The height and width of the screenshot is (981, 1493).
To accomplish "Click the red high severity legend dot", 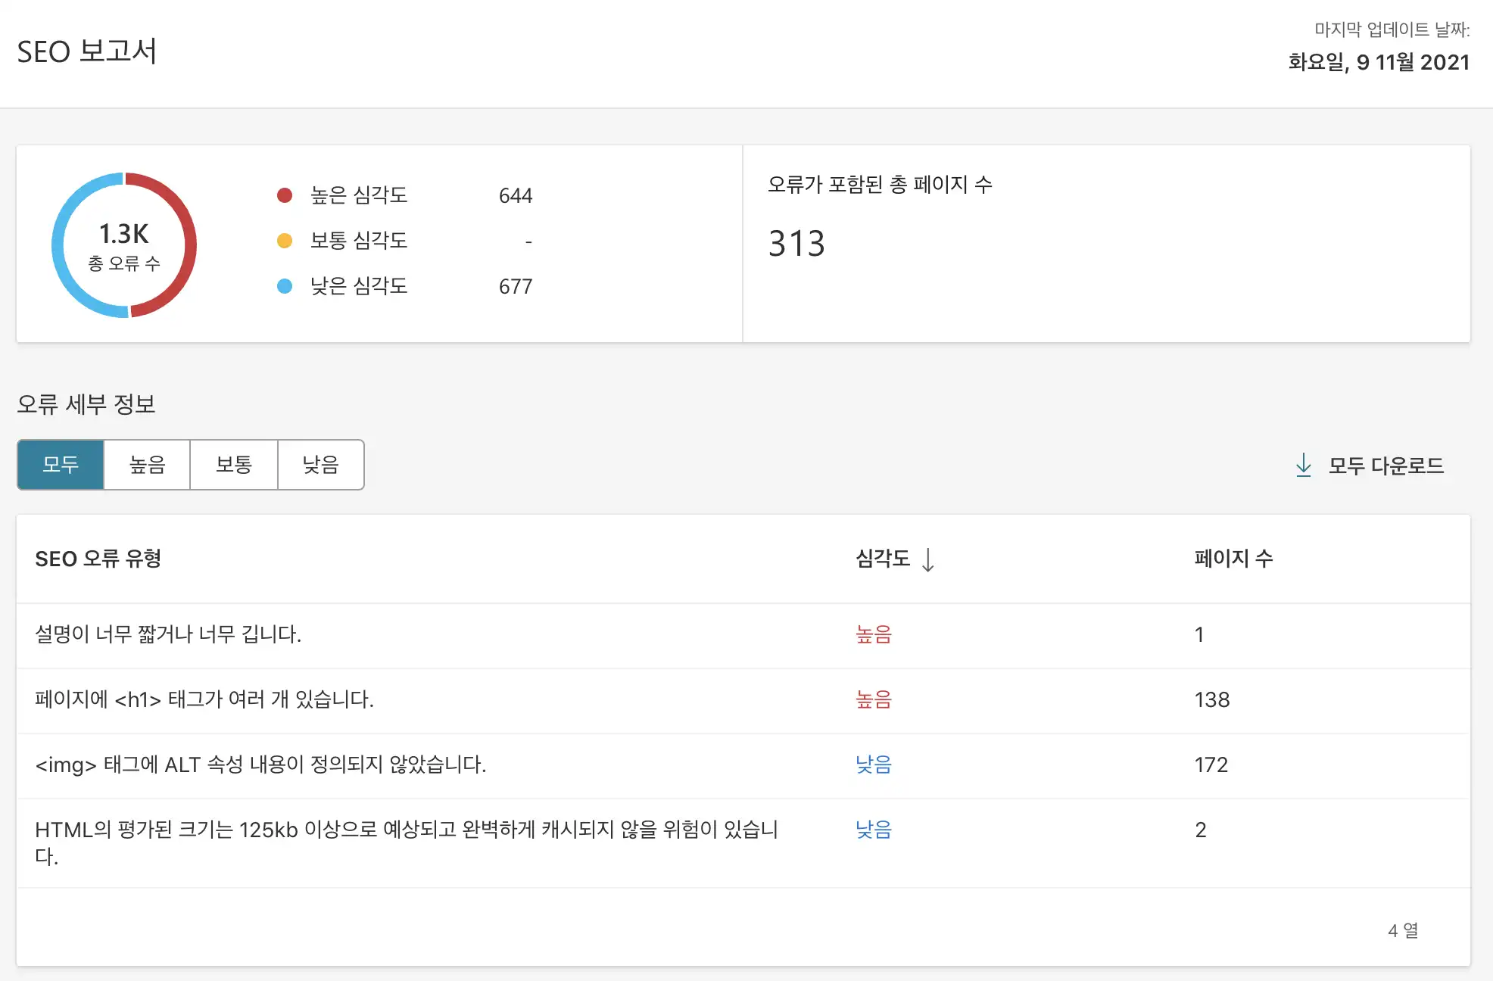I will (x=285, y=195).
